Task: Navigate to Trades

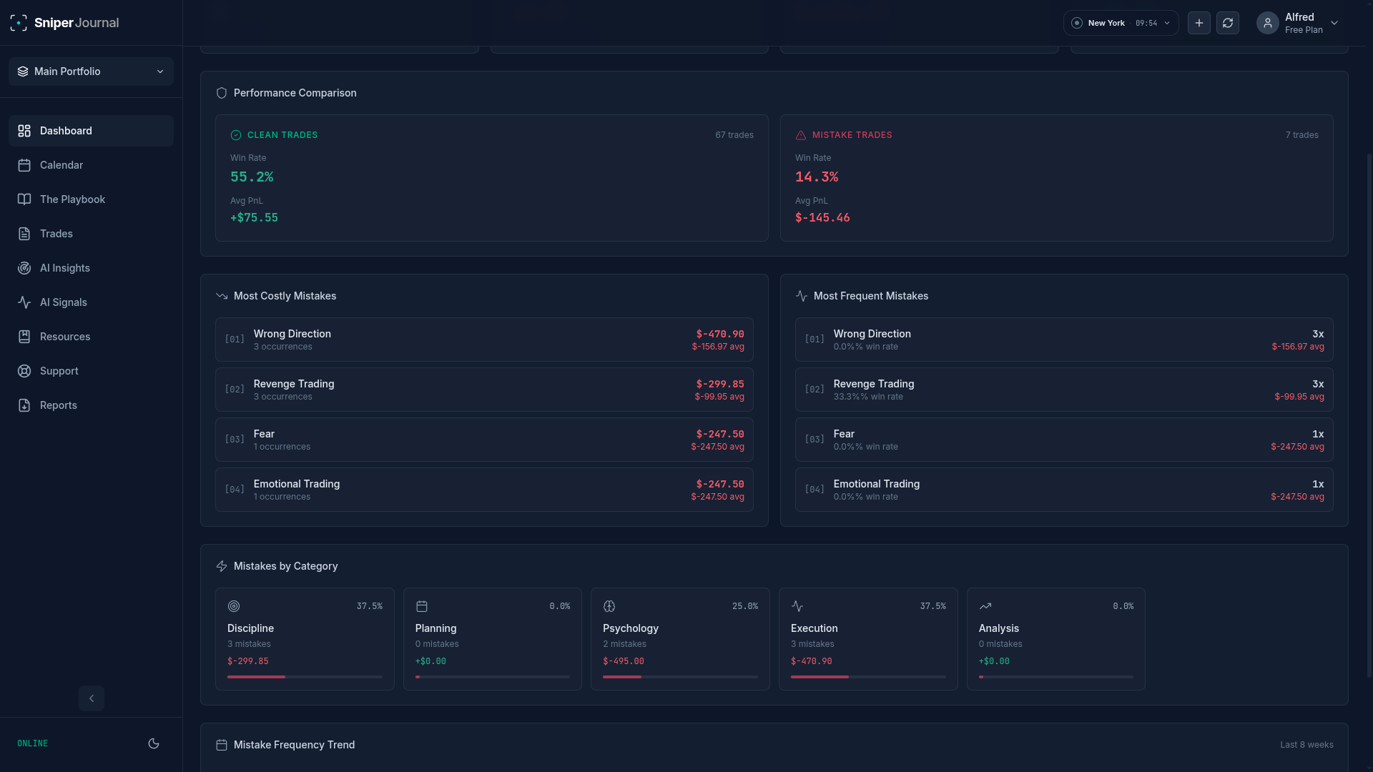Action: 91,234
